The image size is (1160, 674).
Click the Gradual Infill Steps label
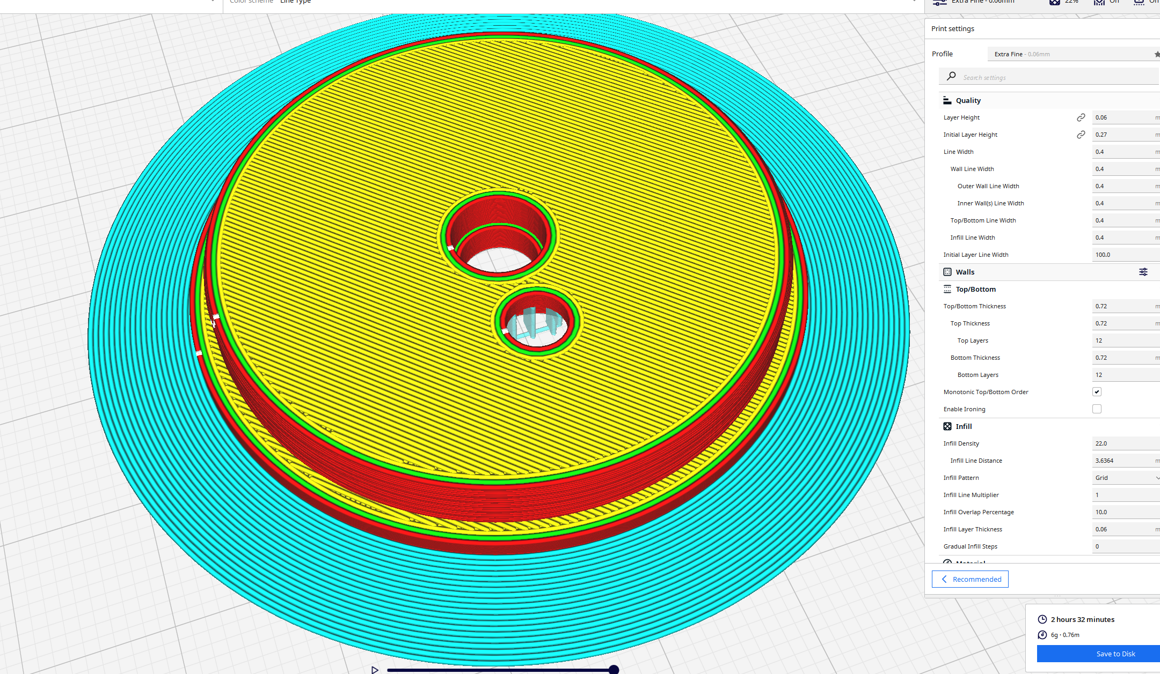coord(971,546)
